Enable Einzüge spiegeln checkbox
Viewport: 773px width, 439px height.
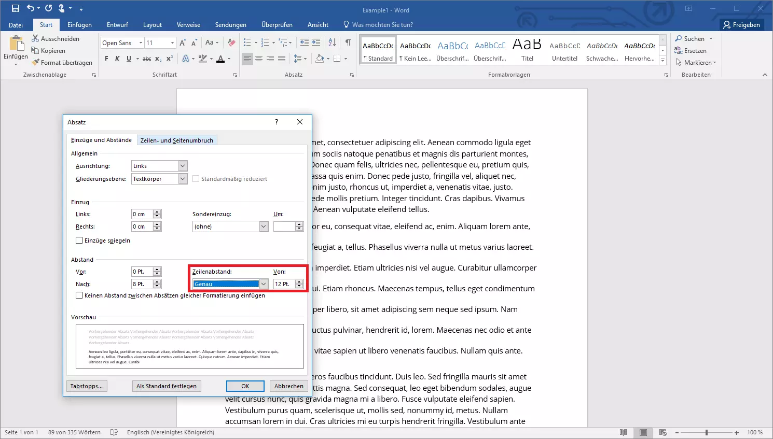[x=79, y=240]
